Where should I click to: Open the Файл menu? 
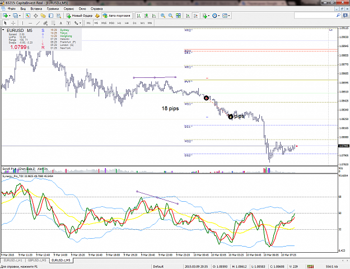(x=12, y=9)
